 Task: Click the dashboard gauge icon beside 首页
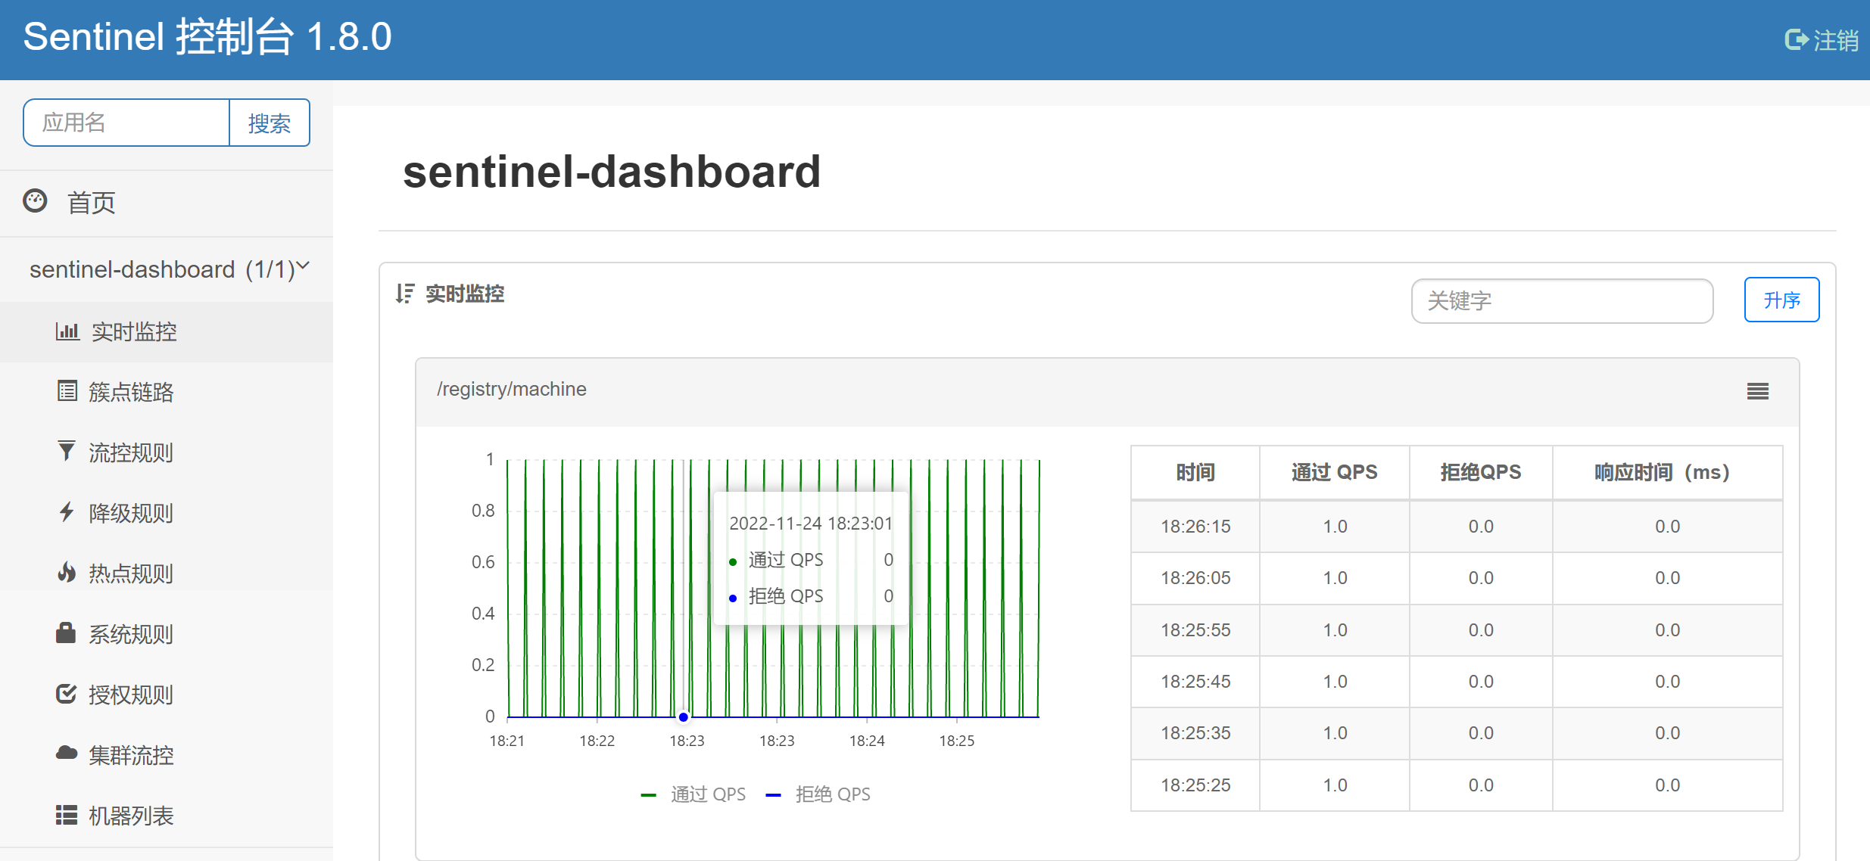(x=35, y=201)
